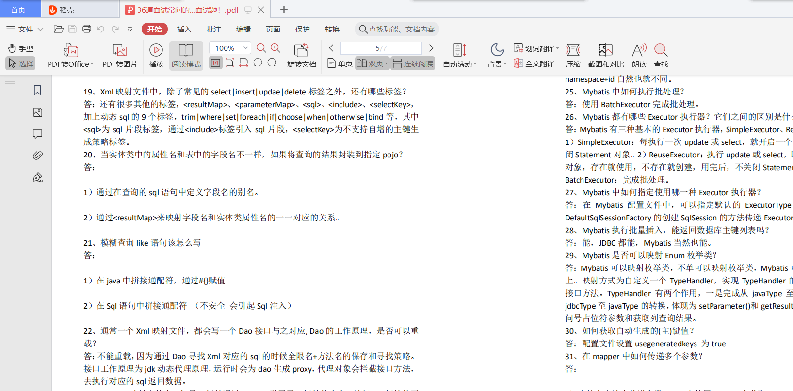
Task: Open the 保护 tab
Action: [x=303, y=29]
